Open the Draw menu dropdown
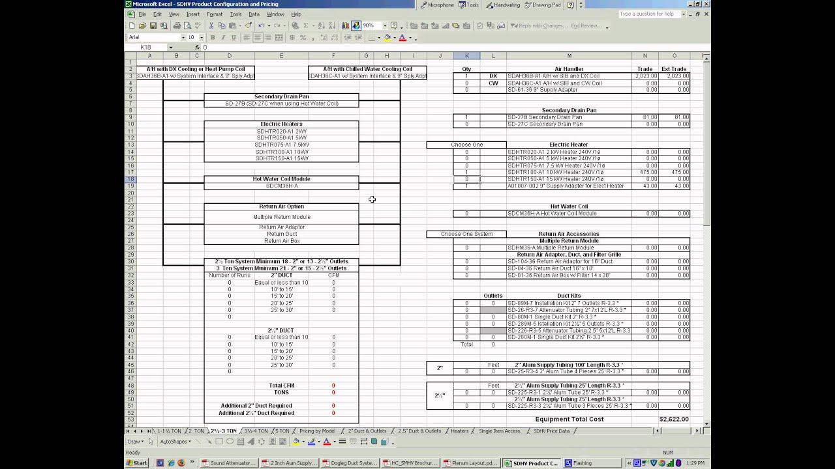The image size is (835, 469). point(136,442)
